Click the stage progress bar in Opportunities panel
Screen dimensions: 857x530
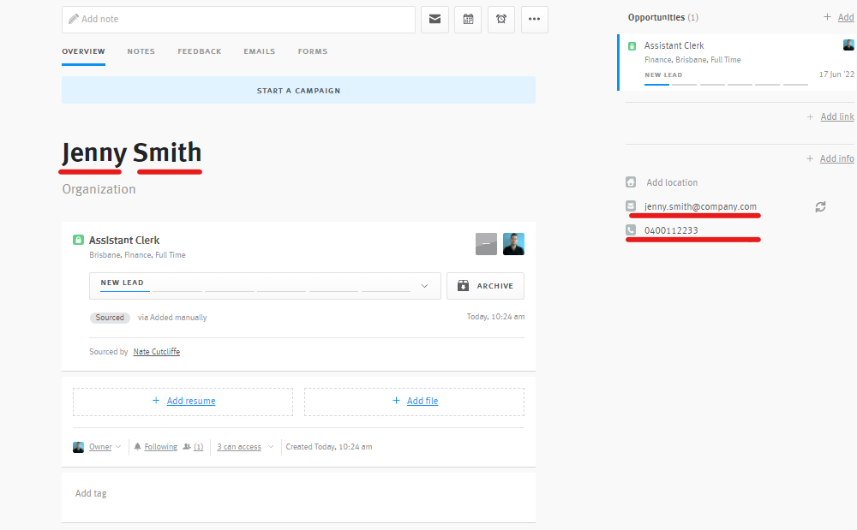pyautogui.click(x=727, y=84)
